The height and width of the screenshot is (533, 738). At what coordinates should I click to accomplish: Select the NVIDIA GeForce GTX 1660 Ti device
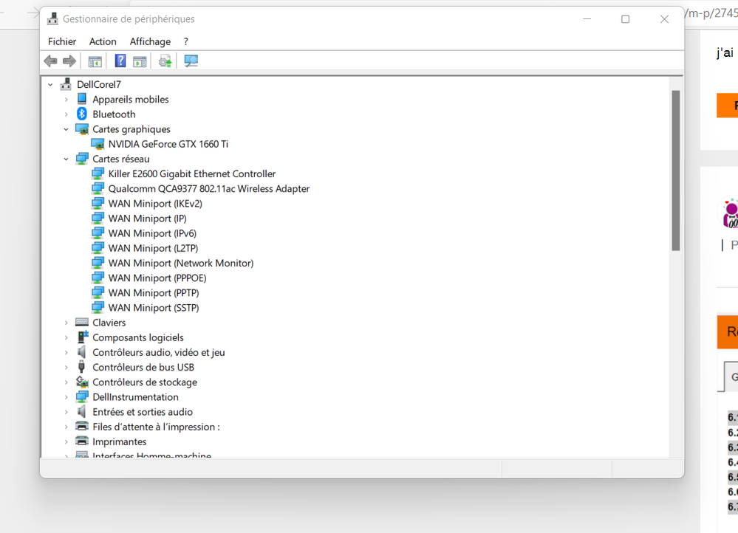tap(168, 144)
